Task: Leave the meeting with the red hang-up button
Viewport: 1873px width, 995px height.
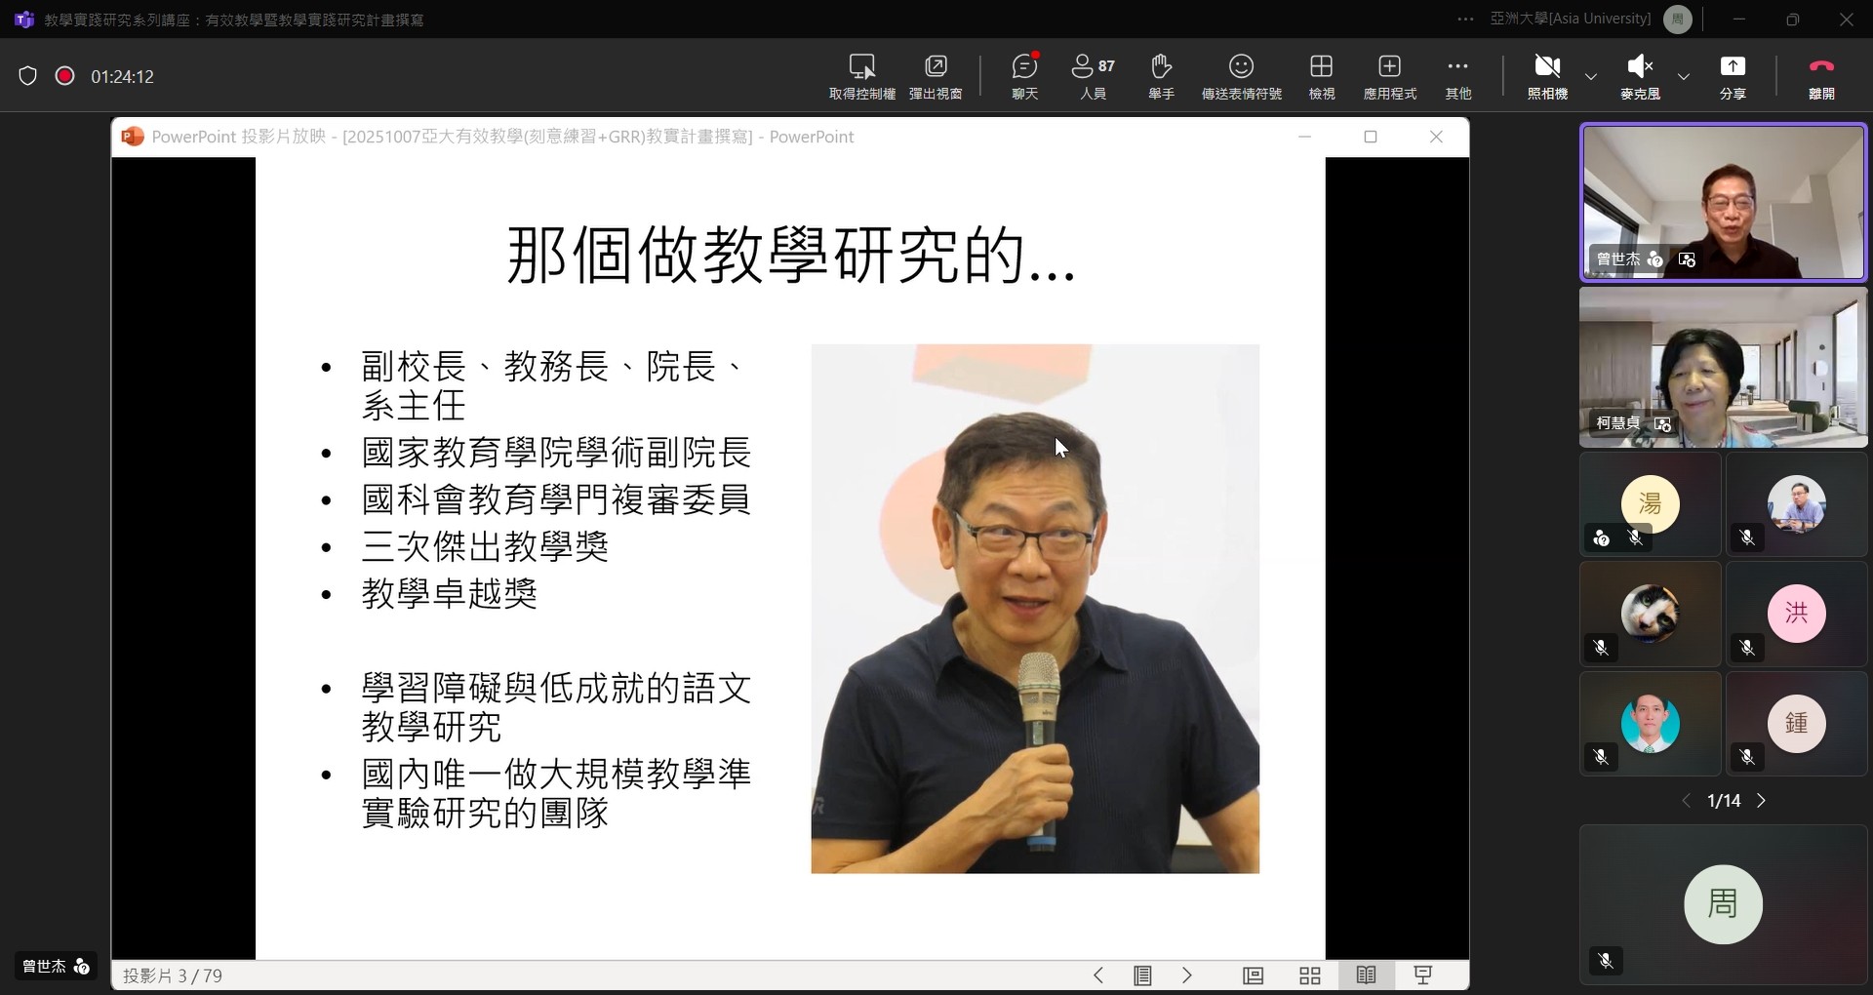Action: 1821,76
